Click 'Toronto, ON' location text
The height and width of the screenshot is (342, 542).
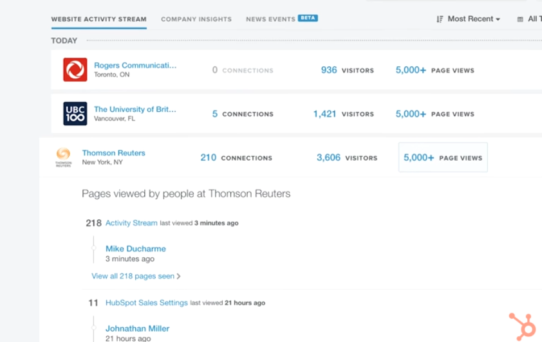111,75
